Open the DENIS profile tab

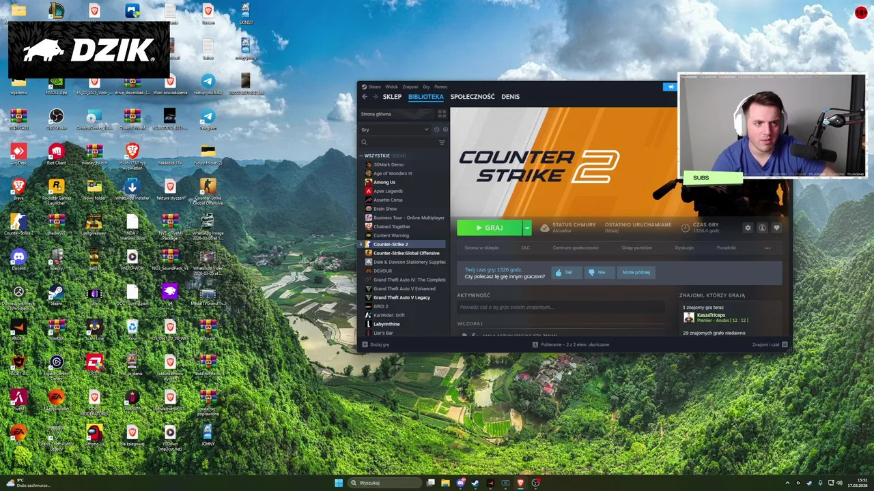point(510,97)
